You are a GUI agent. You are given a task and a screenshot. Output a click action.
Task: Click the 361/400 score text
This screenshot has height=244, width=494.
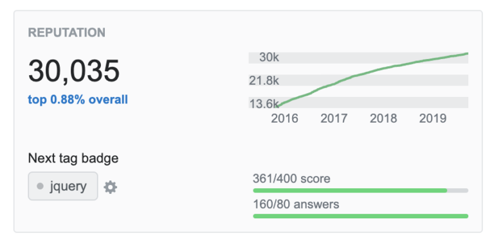point(292,179)
